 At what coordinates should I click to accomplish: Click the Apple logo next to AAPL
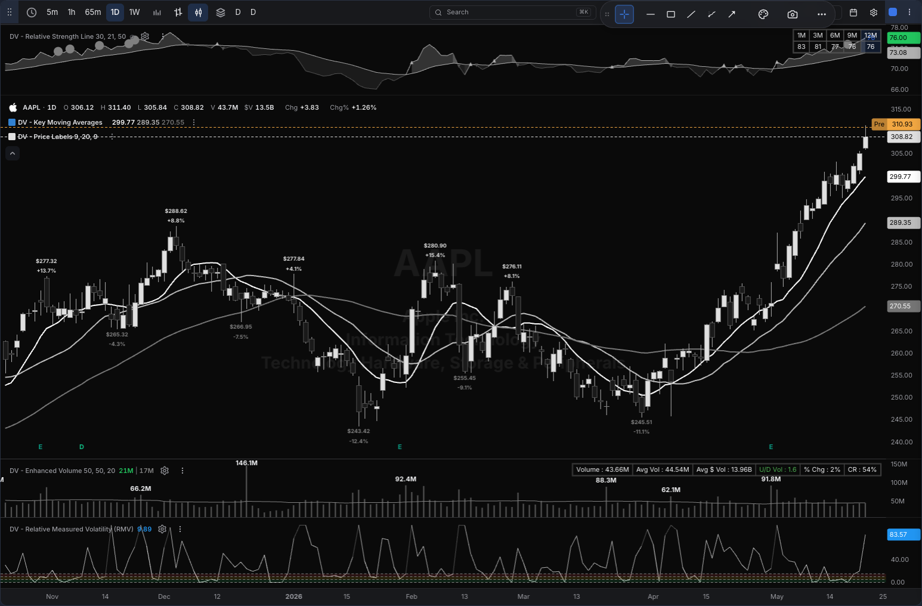pos(13,107)
